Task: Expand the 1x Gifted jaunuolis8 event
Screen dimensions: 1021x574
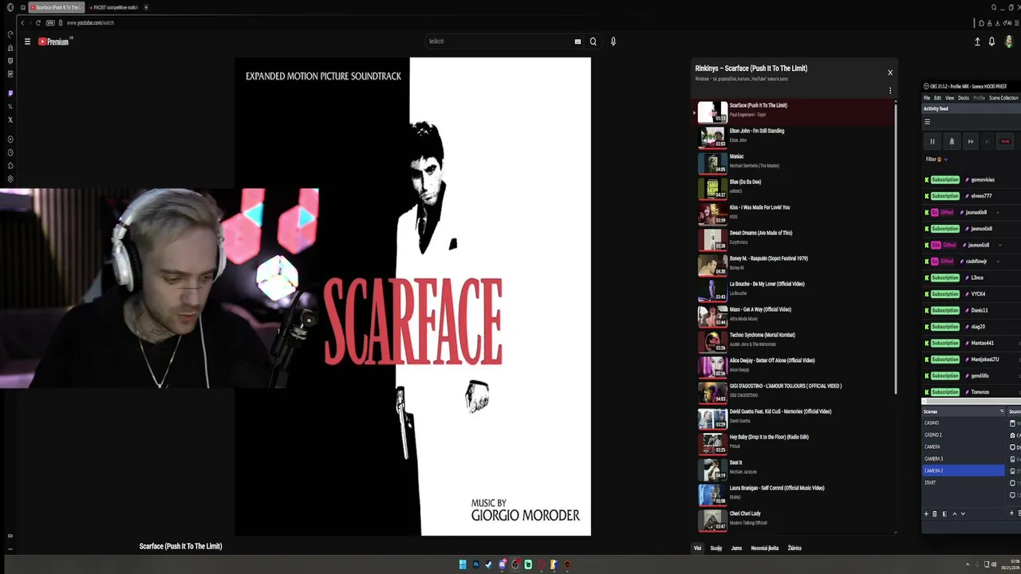Action: pyautogui.click(x=998, y=212)
